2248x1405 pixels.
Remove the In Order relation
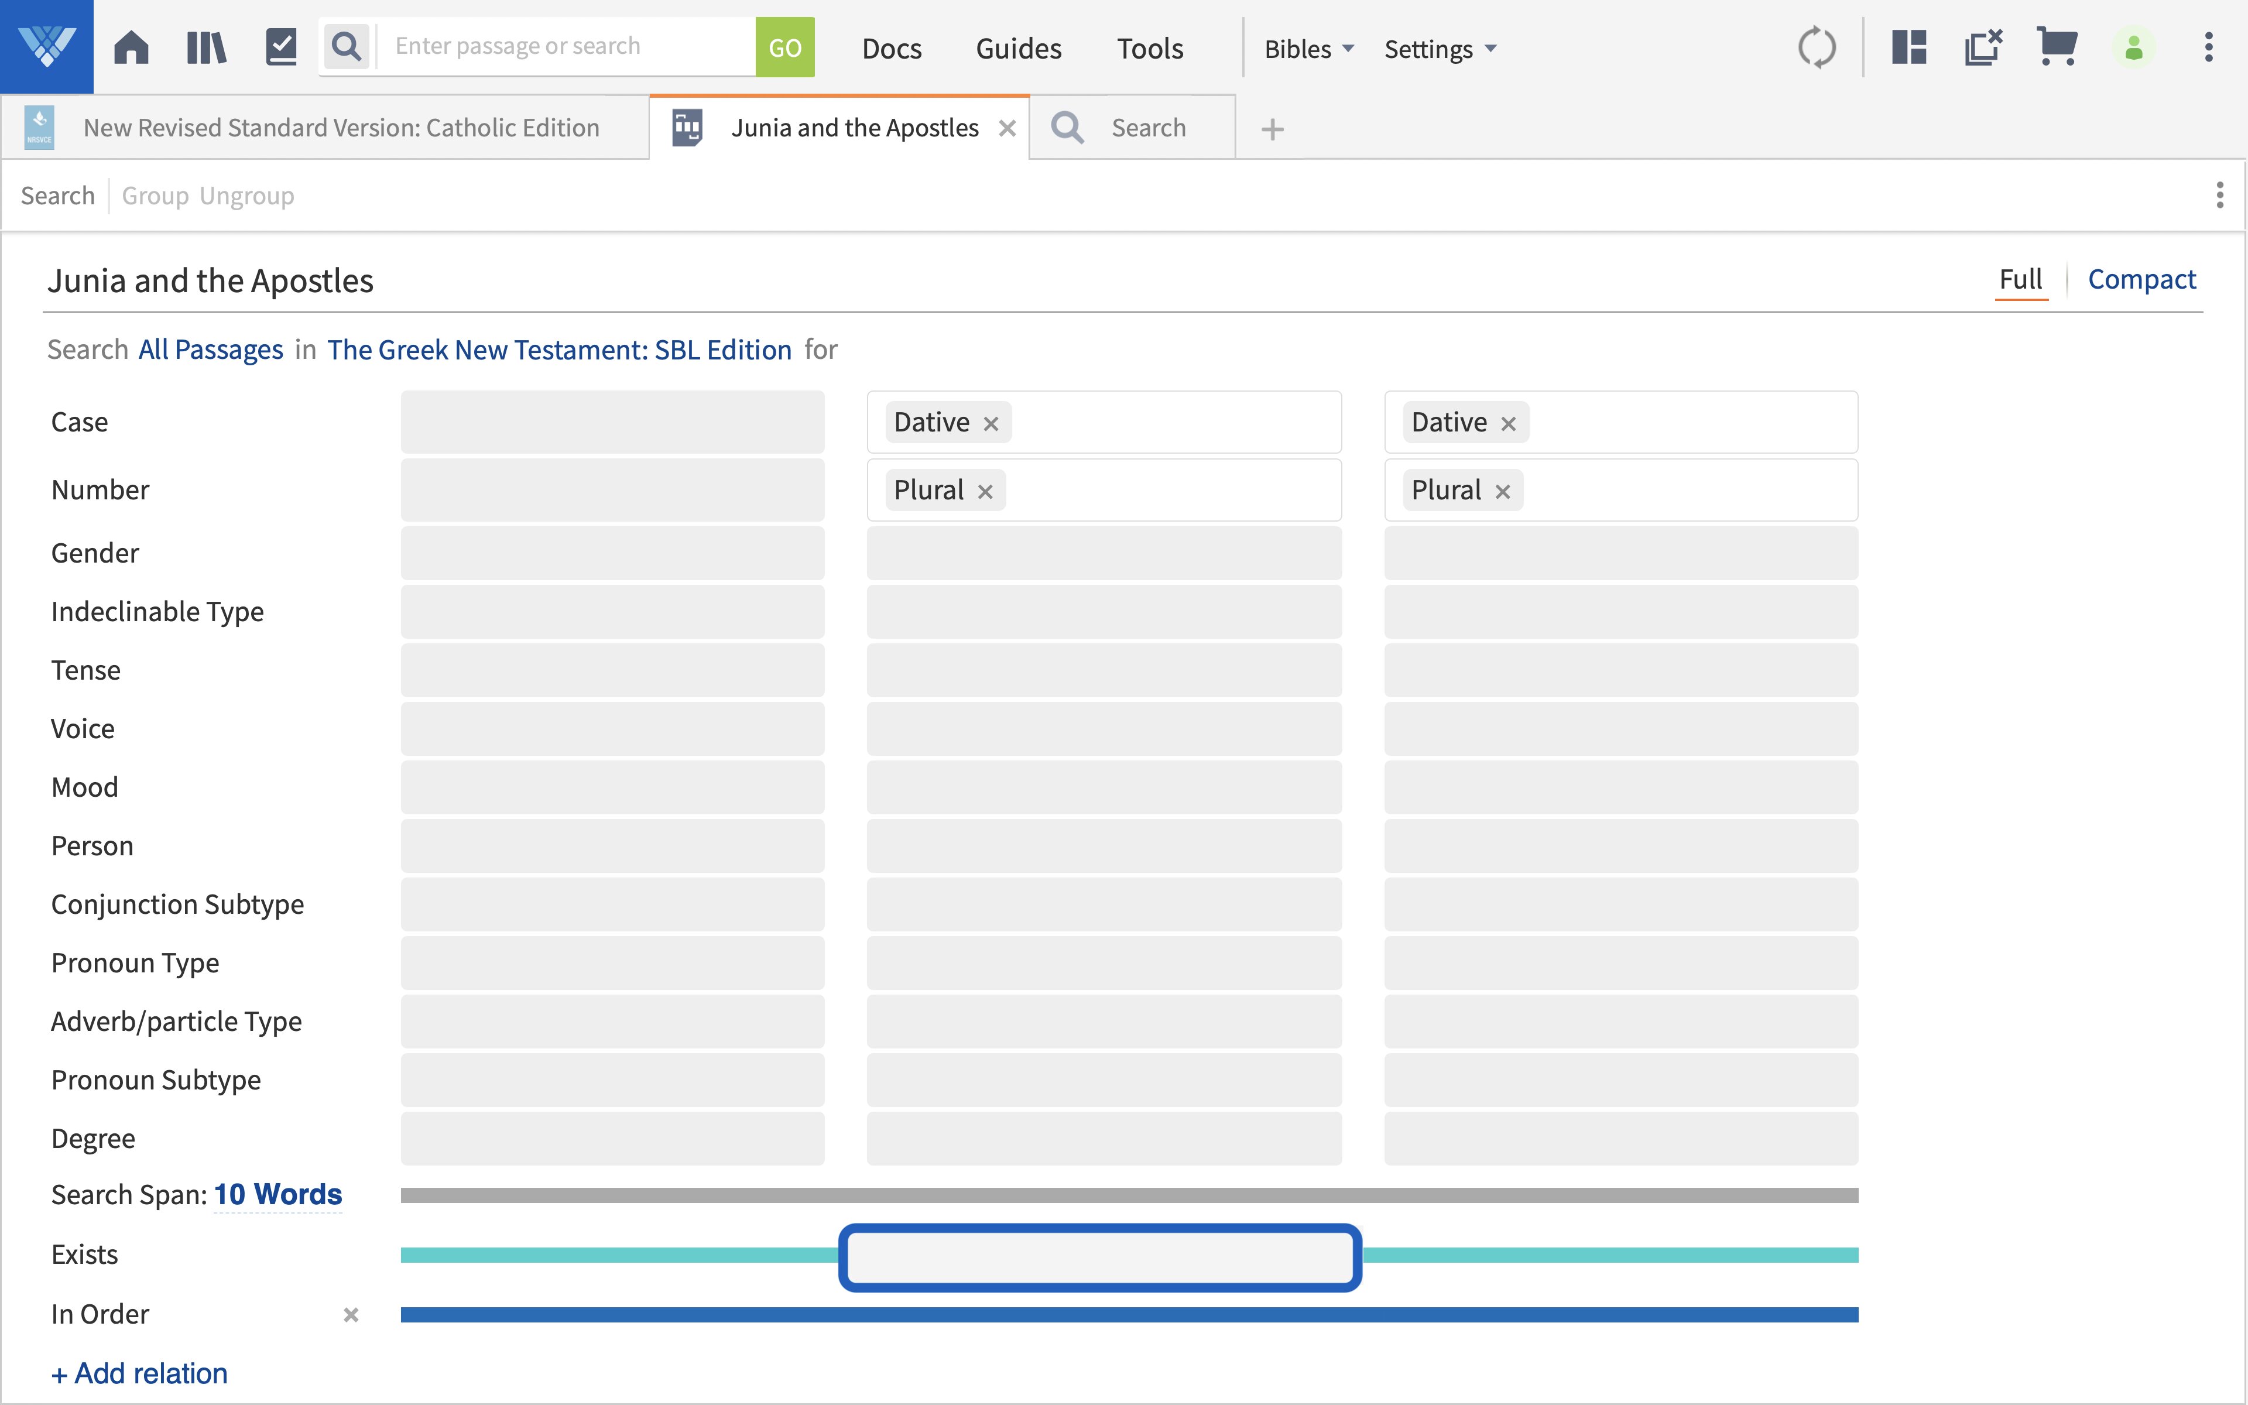(x=351, y=1315)
